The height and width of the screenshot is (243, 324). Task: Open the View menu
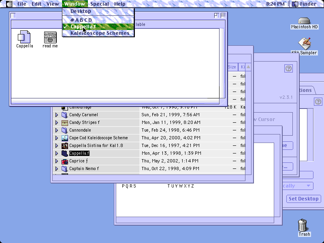pos(53,4)
